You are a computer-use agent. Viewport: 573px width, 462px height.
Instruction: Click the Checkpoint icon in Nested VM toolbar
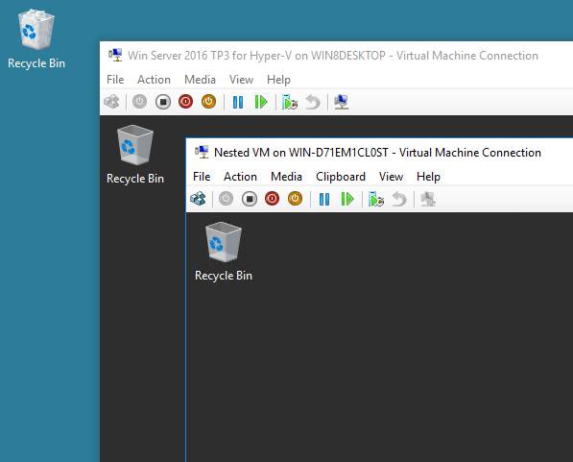tap(376, 200)
